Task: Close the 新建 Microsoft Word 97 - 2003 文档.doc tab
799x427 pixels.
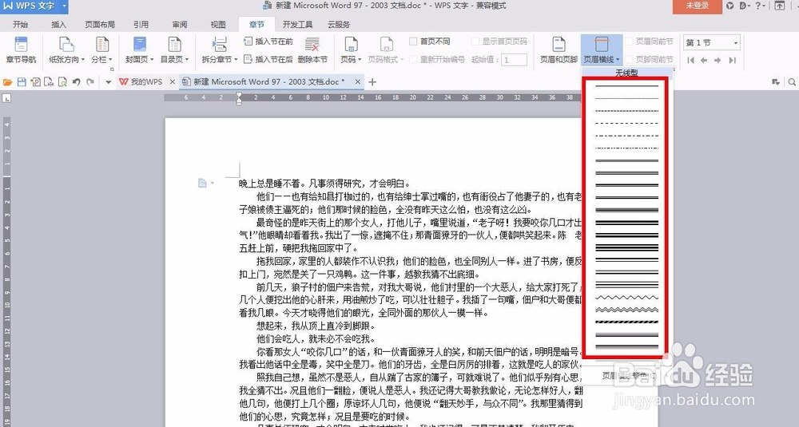Action: coord(358,82)
